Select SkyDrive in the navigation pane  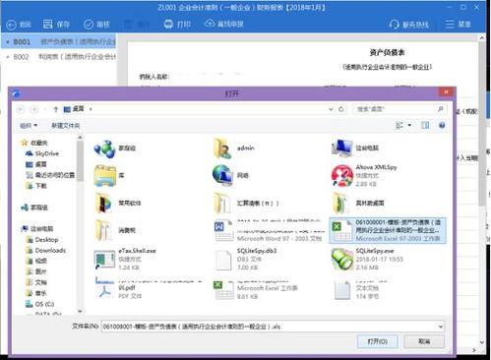42,153
